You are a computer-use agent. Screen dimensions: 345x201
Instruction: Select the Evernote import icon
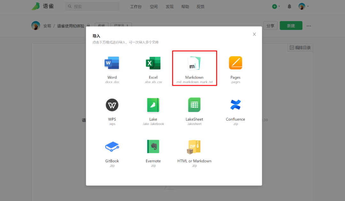click(153, 146)
